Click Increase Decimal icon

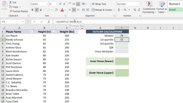(135, 10)
